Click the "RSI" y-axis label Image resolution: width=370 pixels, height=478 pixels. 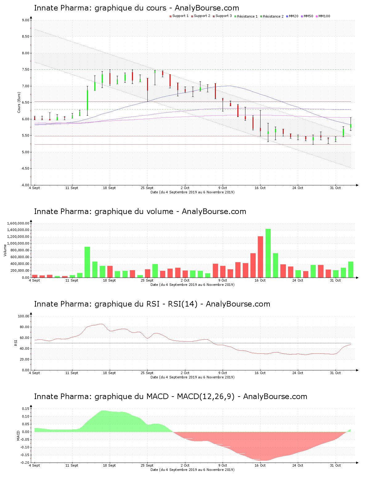pyautogui.click(x=16, y=343)
